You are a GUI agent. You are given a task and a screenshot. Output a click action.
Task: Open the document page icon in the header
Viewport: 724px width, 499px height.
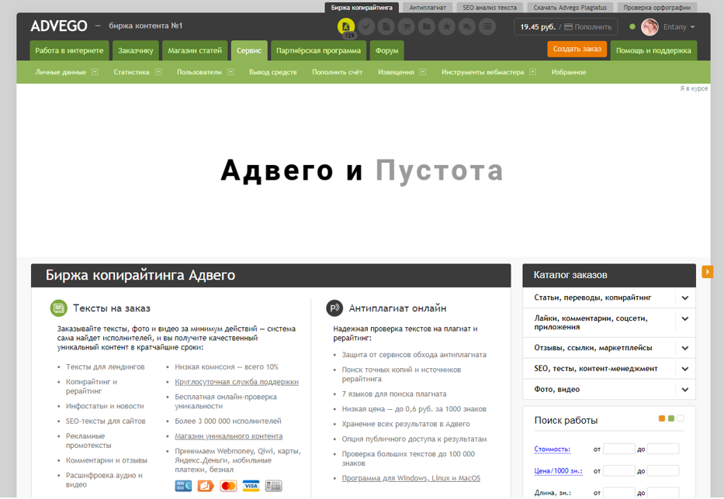[x=386, y=27]
